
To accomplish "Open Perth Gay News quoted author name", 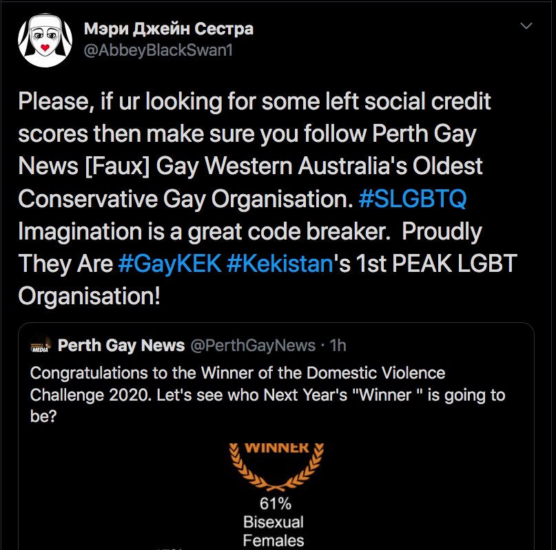I will 121,346.
